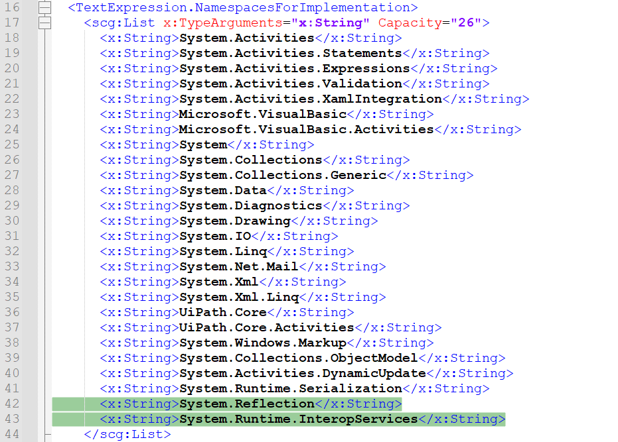Click System.Activities.Statements text
618x442 pixels.
click(291, 53)
